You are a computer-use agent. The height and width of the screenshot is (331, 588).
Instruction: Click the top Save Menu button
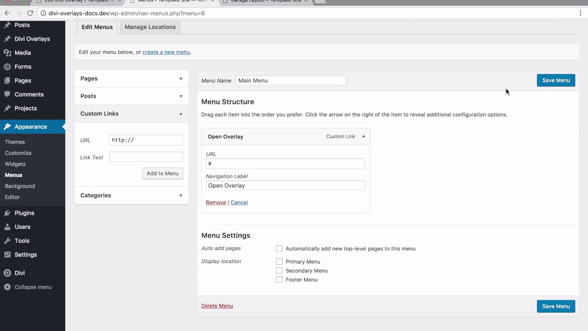(556, 80)
